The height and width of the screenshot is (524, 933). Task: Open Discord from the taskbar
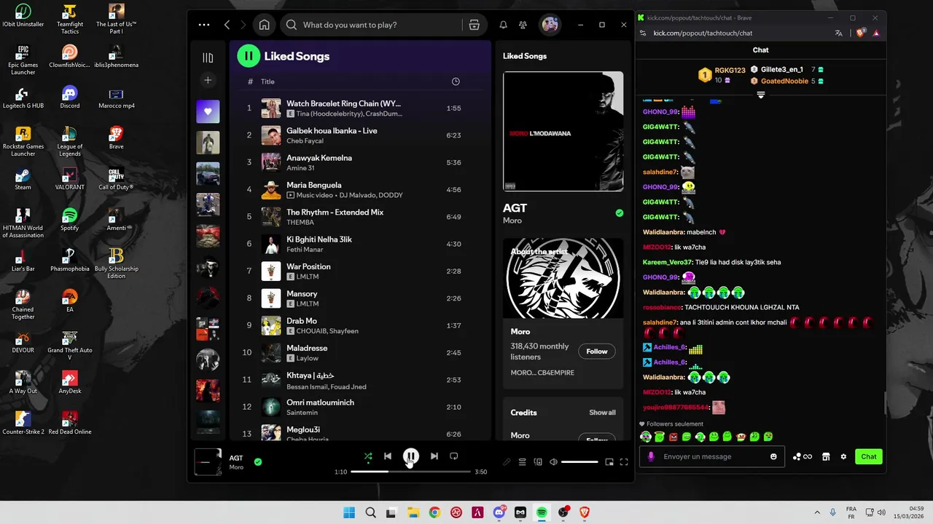pyautogui.click(x=499, y=512)
